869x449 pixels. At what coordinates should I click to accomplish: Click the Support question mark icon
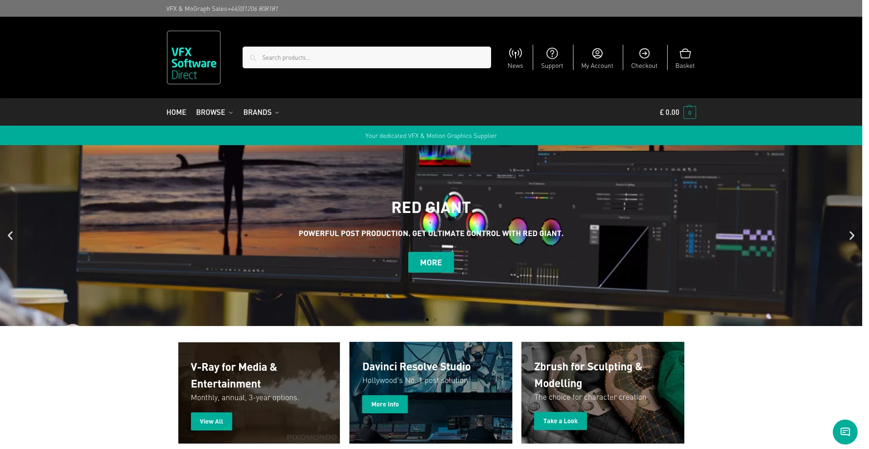(x=552, y=53)
